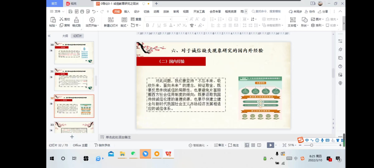
Task: Expand the Layout (版式) dropdown
Action: click(124, 26)
